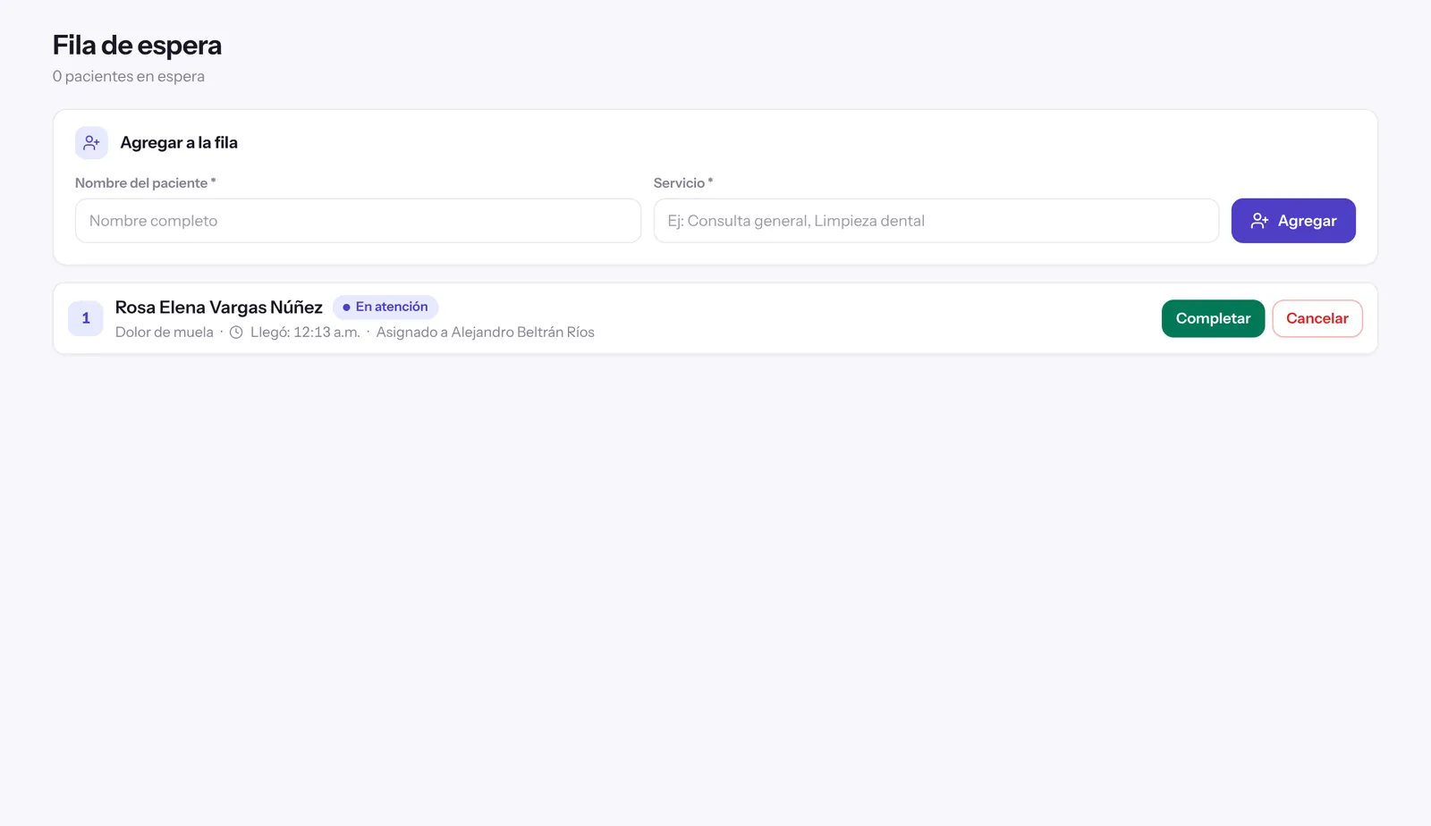Click the Agregar button
This screenshot has width=1431, height=826.
tap(1293, 221)
